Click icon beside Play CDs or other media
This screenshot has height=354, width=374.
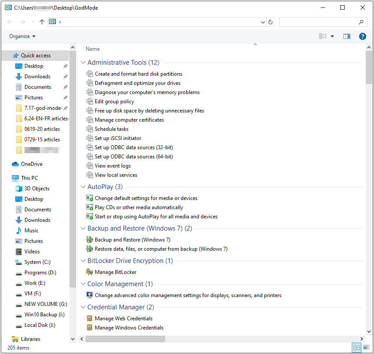point(90,207)
